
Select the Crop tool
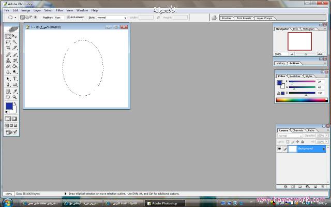8,48
